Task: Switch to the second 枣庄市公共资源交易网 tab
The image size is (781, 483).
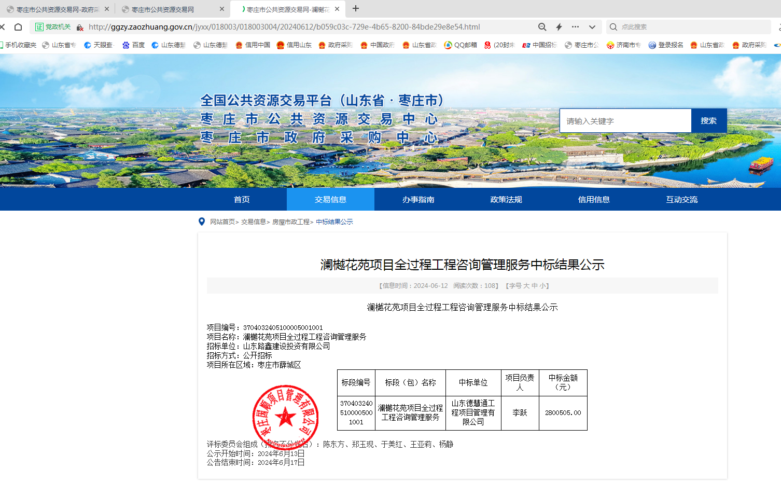Action: (x=166, y=9)
